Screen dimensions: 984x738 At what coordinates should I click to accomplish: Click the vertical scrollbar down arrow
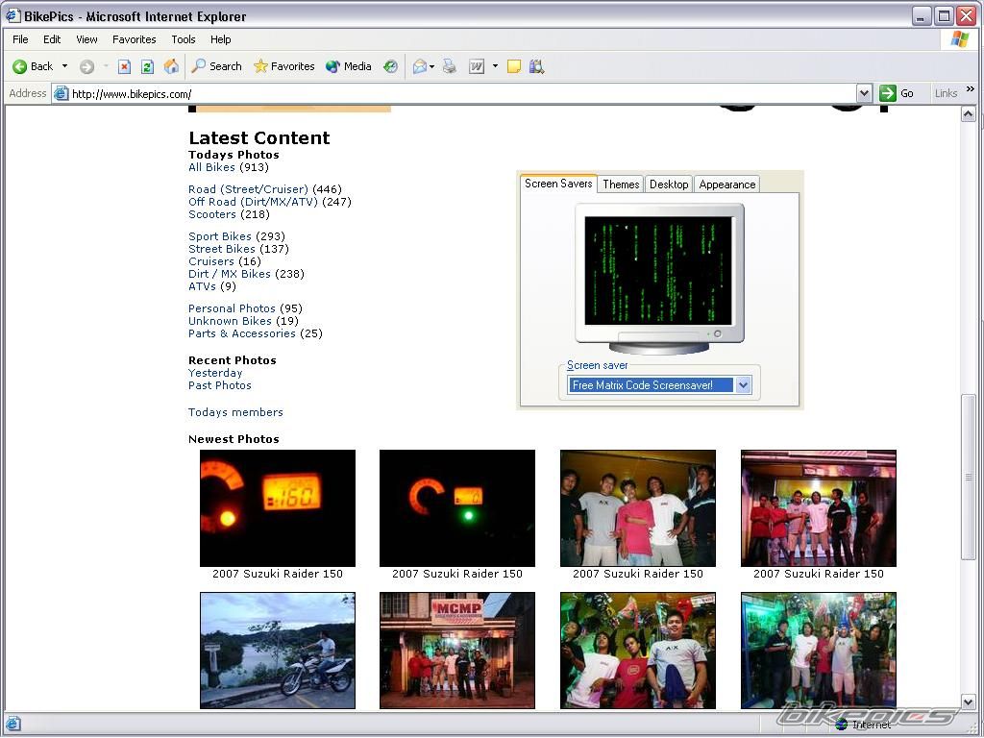point(969,702)
